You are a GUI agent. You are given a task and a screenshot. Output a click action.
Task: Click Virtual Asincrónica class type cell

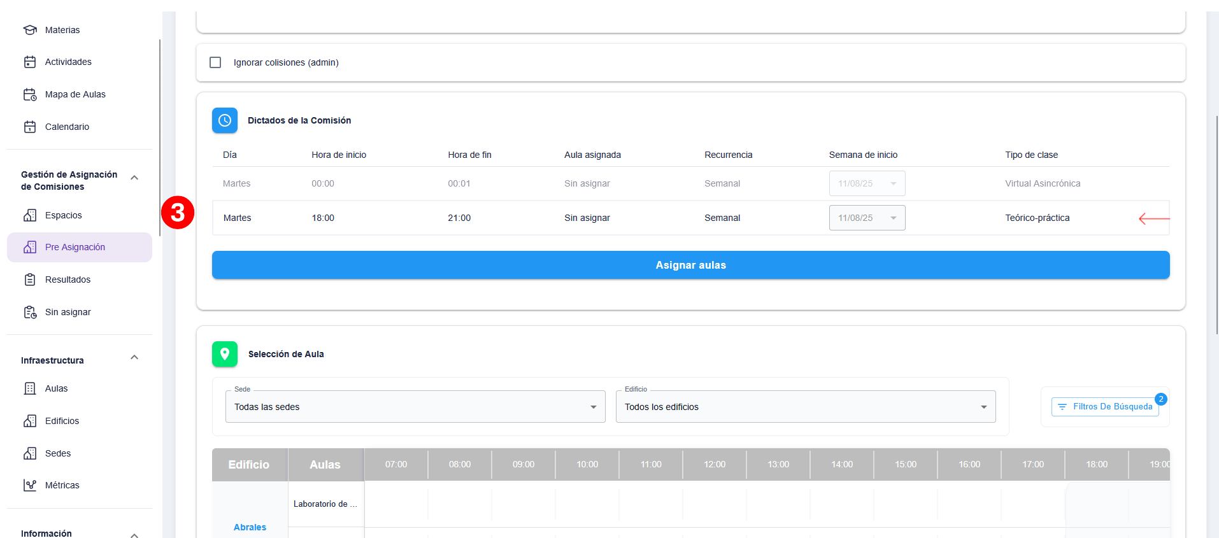point(1043,183)
